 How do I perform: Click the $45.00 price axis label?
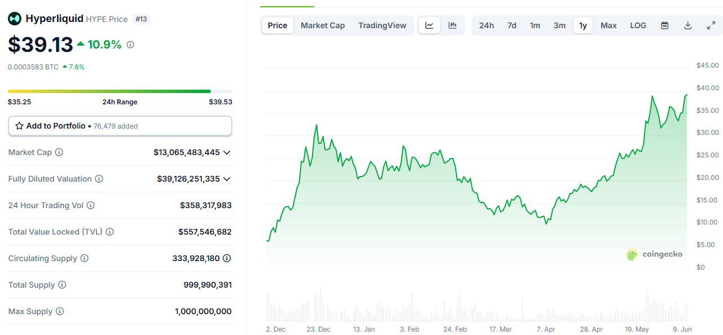708,65
